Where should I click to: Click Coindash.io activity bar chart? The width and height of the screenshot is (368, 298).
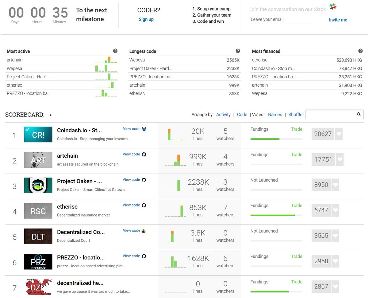coord(175,135)
